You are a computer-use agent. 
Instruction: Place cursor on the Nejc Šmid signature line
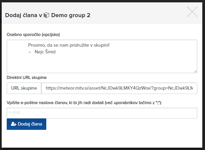click(x=42, y=52)
